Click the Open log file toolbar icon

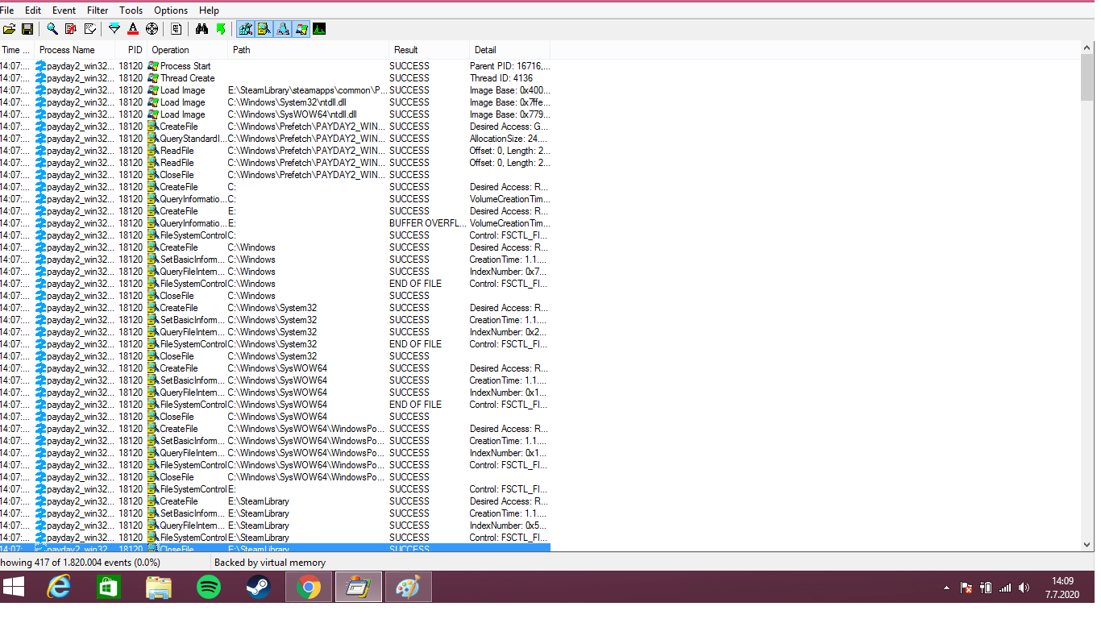coord(10,29)
